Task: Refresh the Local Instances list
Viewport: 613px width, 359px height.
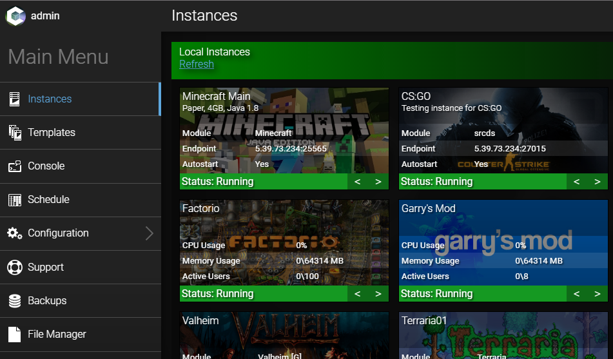Action: click(196, 64)
